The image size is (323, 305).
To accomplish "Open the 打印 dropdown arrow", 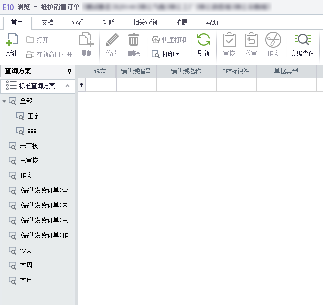I will [177, 54].
